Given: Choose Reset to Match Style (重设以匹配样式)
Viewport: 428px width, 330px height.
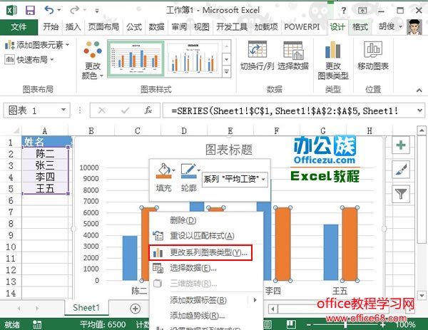Looking at the screenshot, I should [206, 236].
